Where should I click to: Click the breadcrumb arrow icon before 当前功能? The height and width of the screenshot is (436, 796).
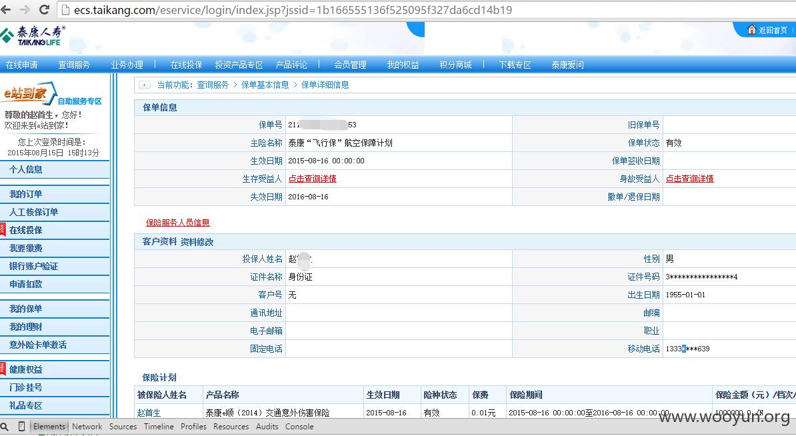pos(145,85)
